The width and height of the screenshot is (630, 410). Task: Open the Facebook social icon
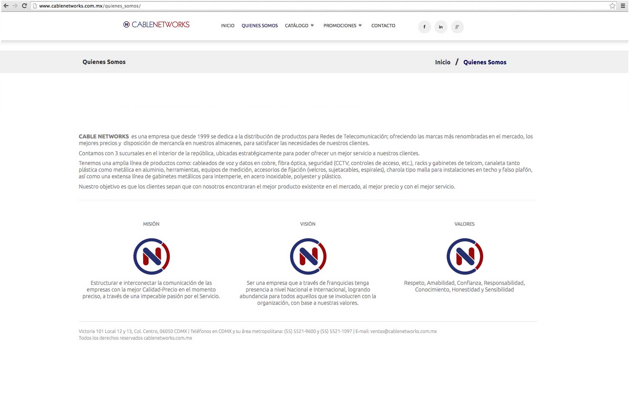pyautogui.click(x=424, y=27)
